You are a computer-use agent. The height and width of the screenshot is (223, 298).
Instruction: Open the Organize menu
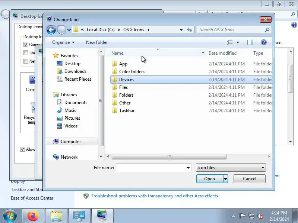click(63, 42)
